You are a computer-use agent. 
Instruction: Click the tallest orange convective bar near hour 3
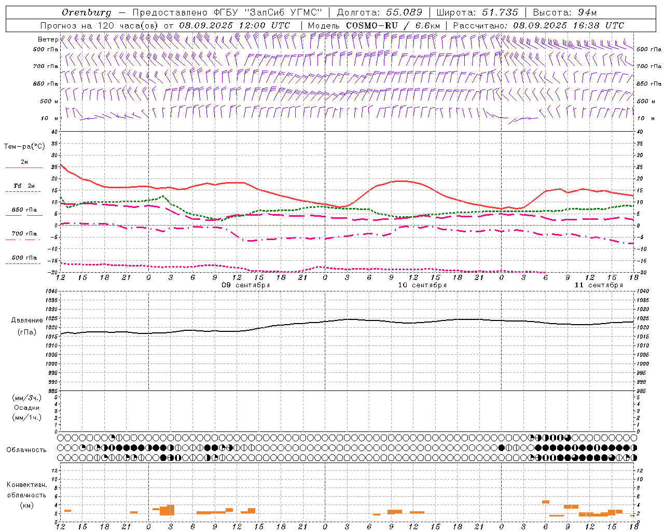click(171, 510)
